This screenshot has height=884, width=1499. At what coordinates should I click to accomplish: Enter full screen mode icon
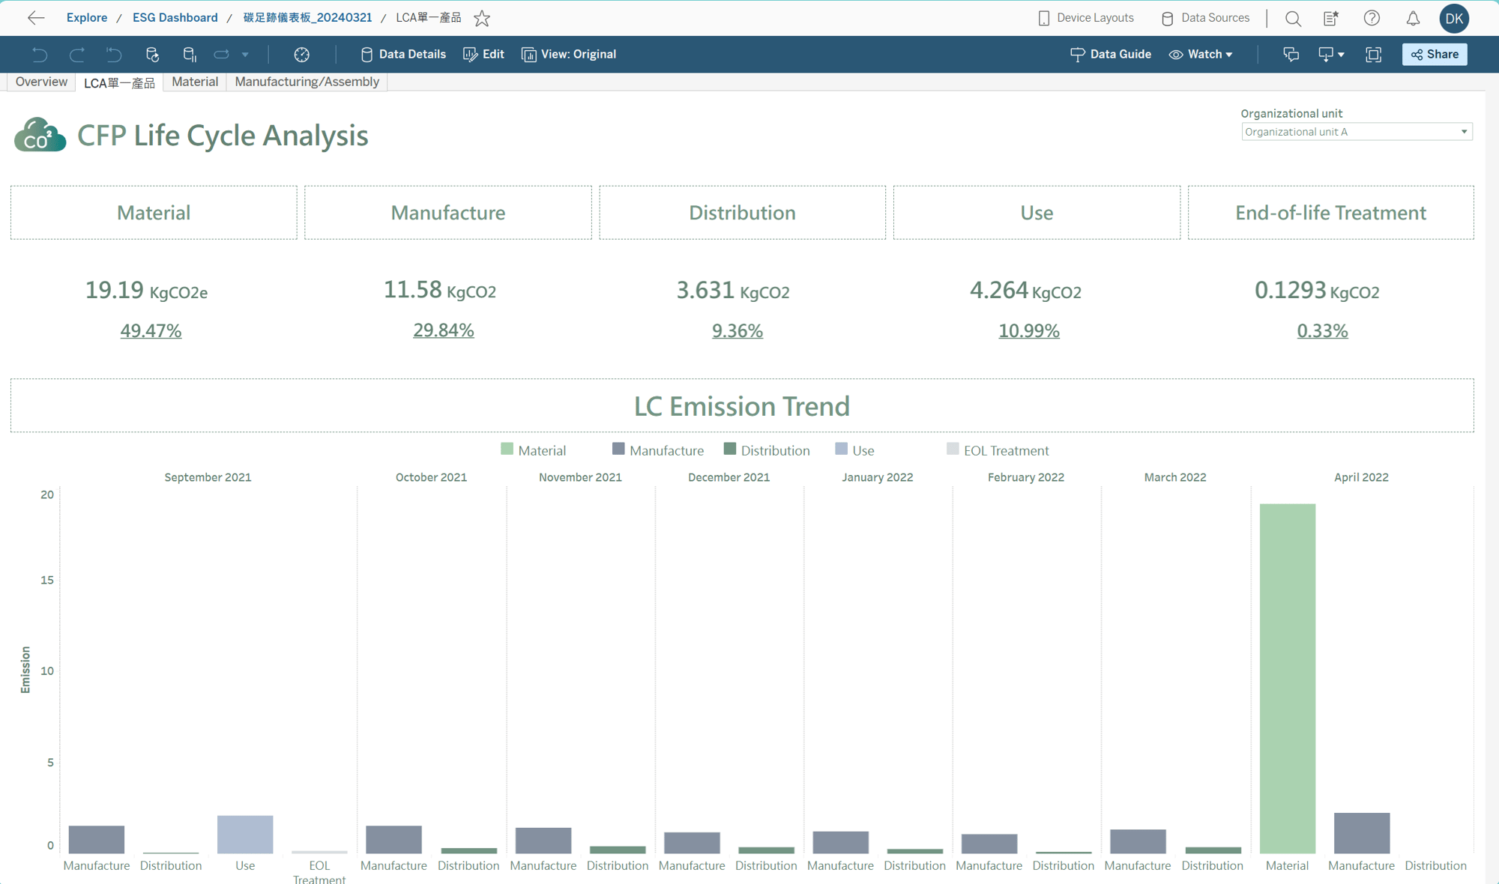1373,54
